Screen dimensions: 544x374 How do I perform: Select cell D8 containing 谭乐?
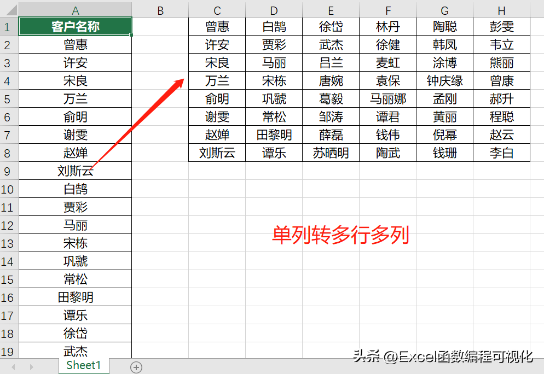tap(274, 153)
